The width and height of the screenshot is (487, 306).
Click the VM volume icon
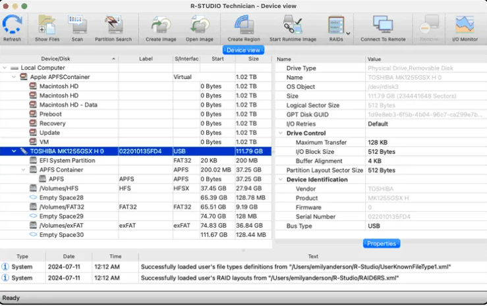(33, 141)
